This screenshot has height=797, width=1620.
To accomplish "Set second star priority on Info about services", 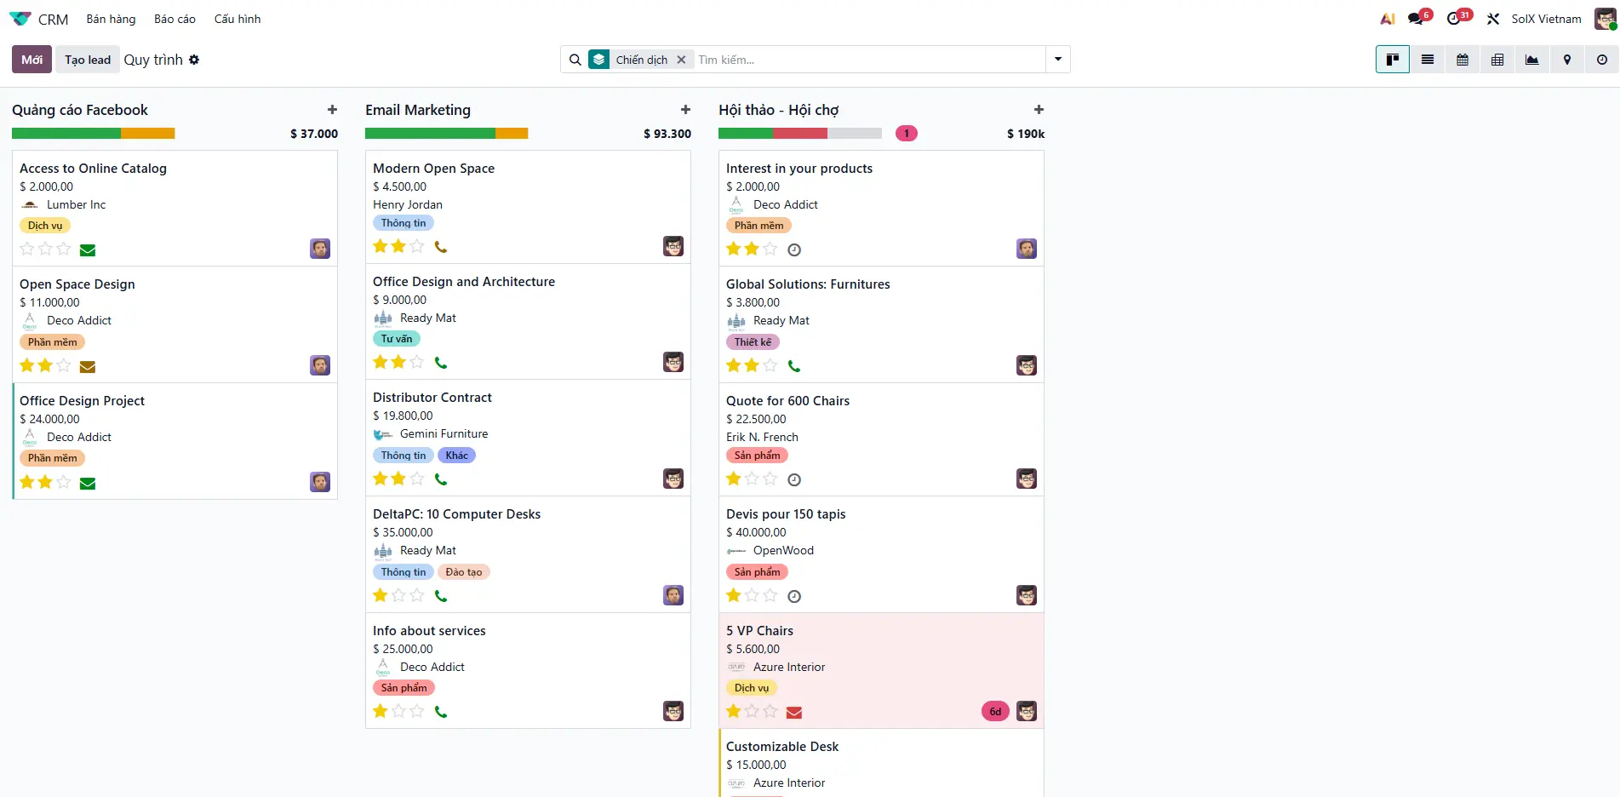I will click(x=398, y=711).
